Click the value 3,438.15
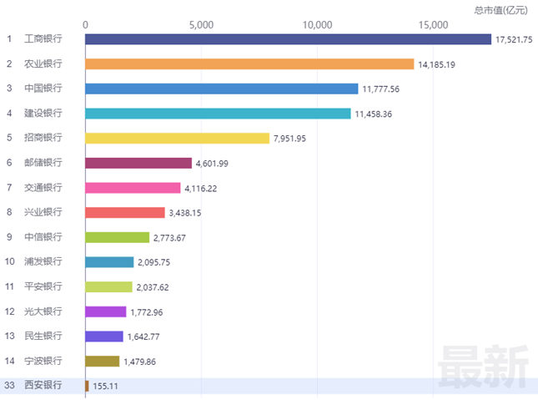 click(185, 213)
